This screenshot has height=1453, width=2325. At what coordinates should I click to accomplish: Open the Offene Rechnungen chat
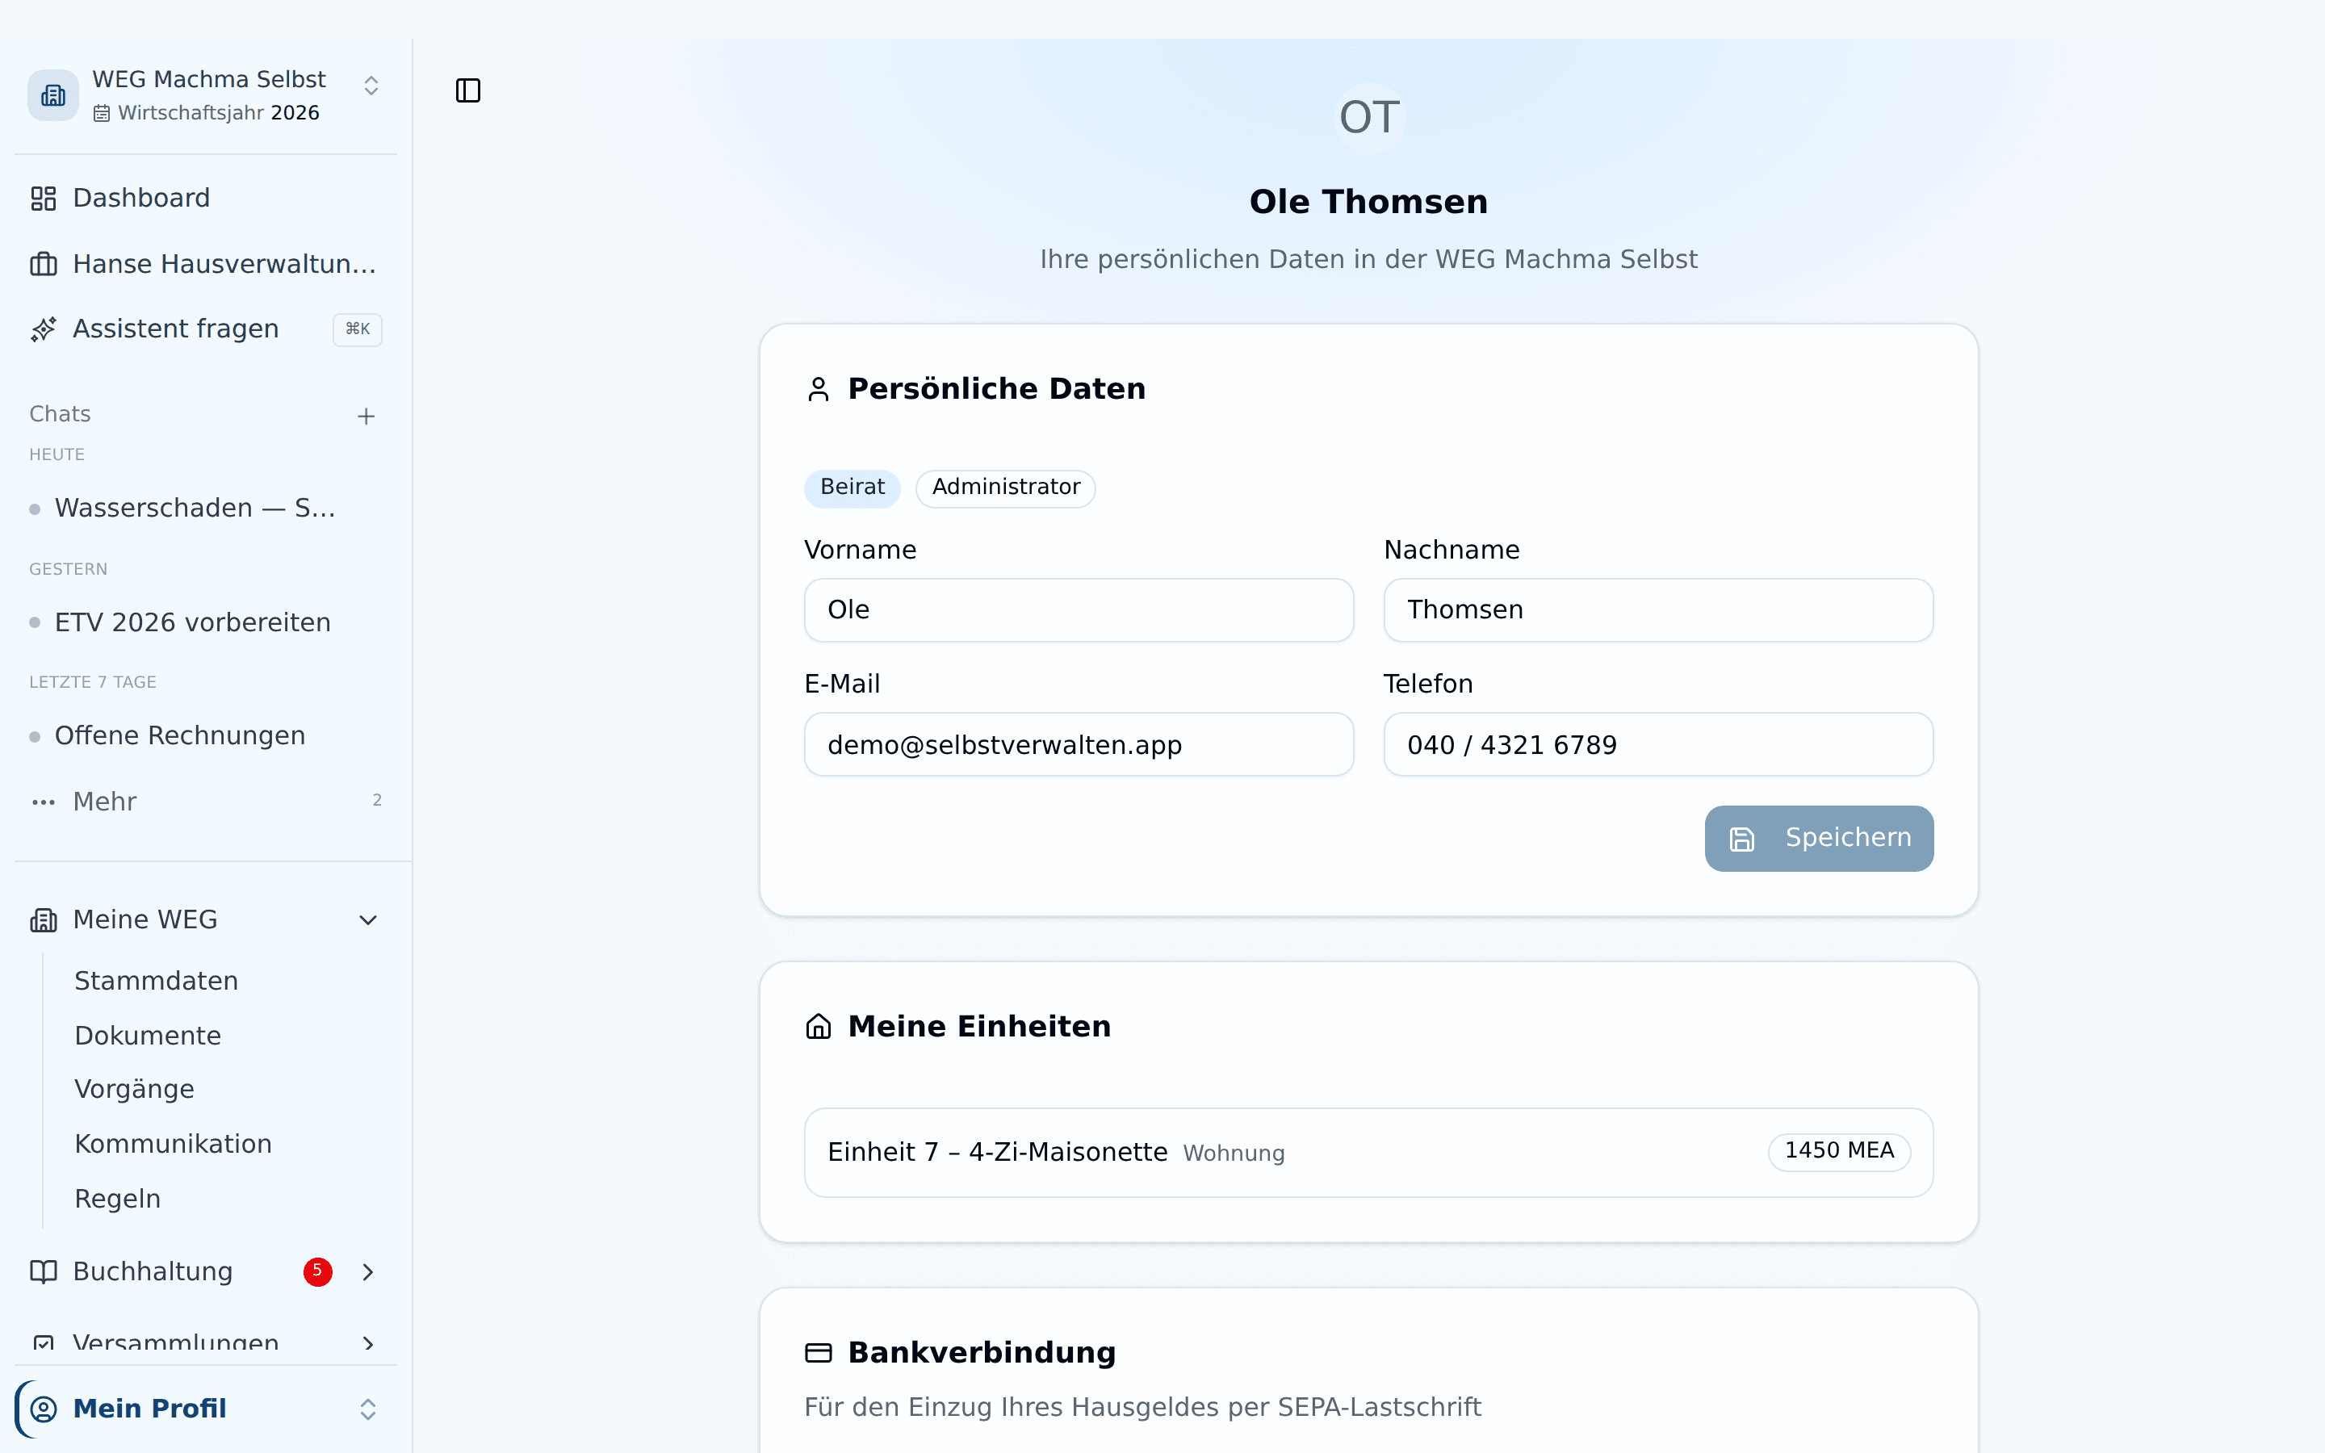[x=180, y=735]
